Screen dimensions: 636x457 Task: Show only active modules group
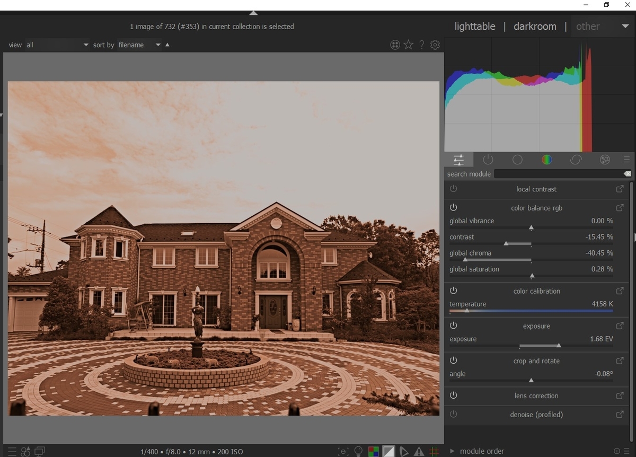[x=488, y=160]
